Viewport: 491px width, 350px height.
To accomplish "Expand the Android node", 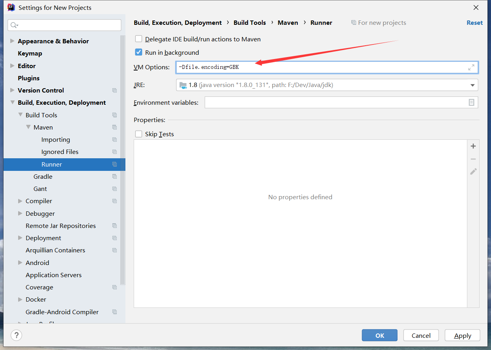I will (20, 263).
